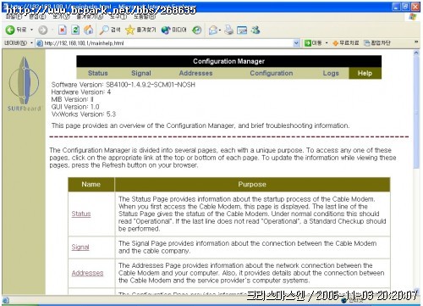Click the vertical scrollbar thumb
Screen dimensions: 423x306
coord(416,112)
